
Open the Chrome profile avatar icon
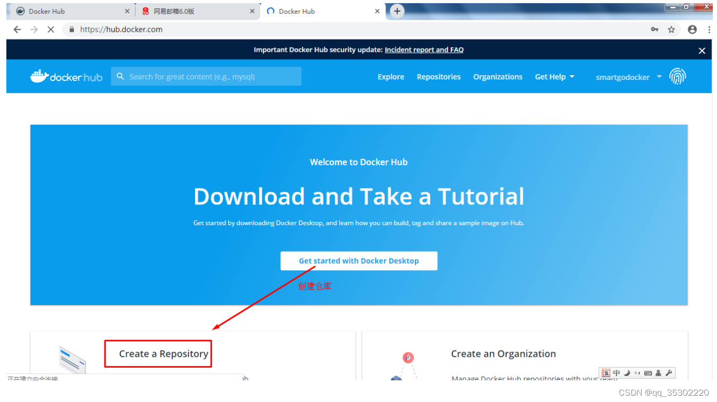click(692, 30)
